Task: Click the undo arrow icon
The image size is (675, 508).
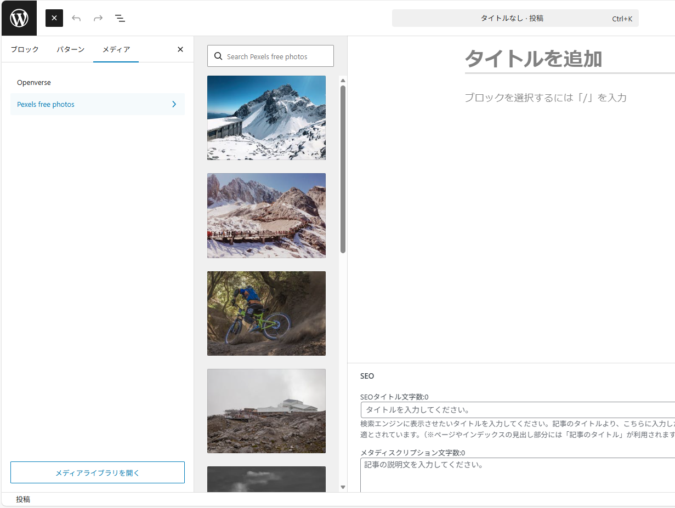Action: coord(76,18)
